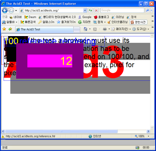Open the Daum favorite link
156x151 pixels.
coord(30,17)
